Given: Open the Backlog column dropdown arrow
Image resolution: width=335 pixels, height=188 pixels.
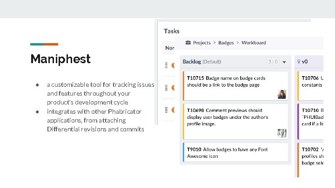Looking at the screenshot, I should [284, 62].
